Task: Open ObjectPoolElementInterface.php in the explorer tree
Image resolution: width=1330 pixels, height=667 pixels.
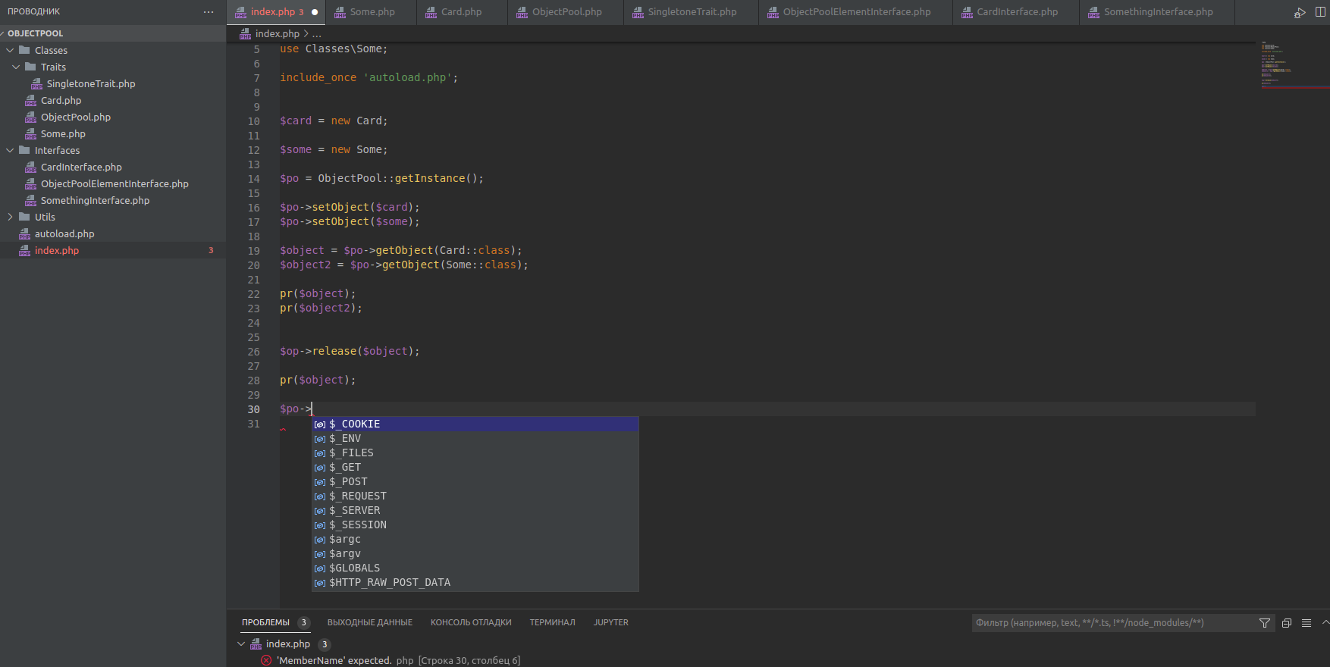Action: pos(113,183)
